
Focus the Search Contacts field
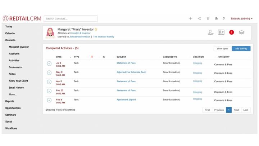(x=71, y=18)
